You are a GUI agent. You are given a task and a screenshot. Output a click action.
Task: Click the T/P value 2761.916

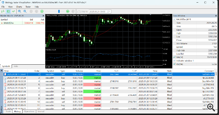(x=132, y=81)
